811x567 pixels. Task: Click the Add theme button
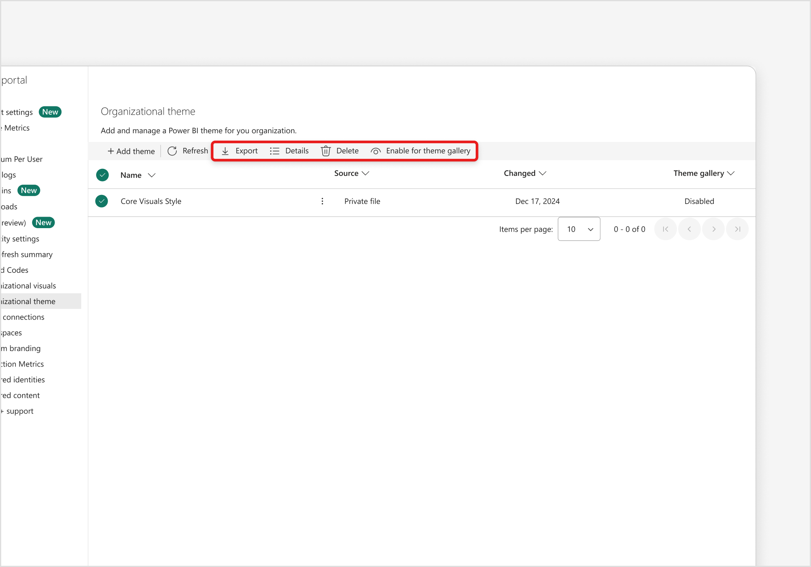coord(131,151)
